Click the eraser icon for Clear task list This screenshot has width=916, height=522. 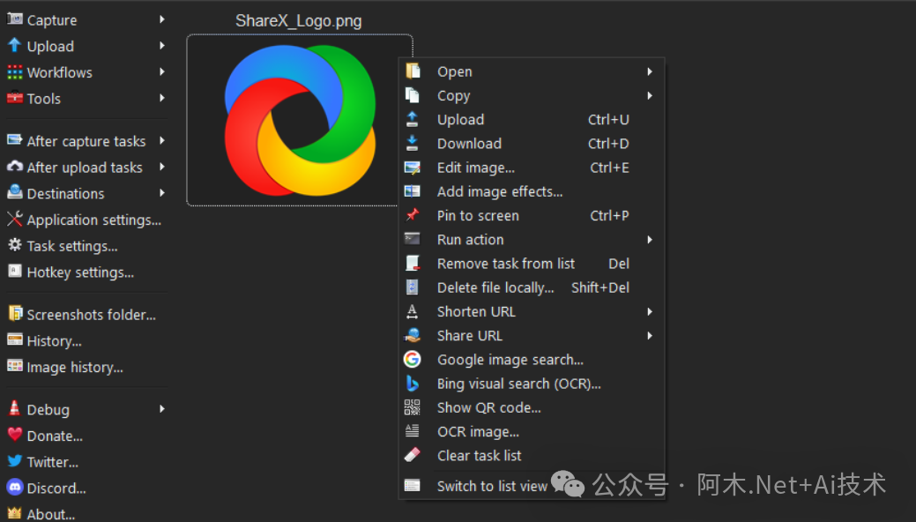tap(412, 455)
